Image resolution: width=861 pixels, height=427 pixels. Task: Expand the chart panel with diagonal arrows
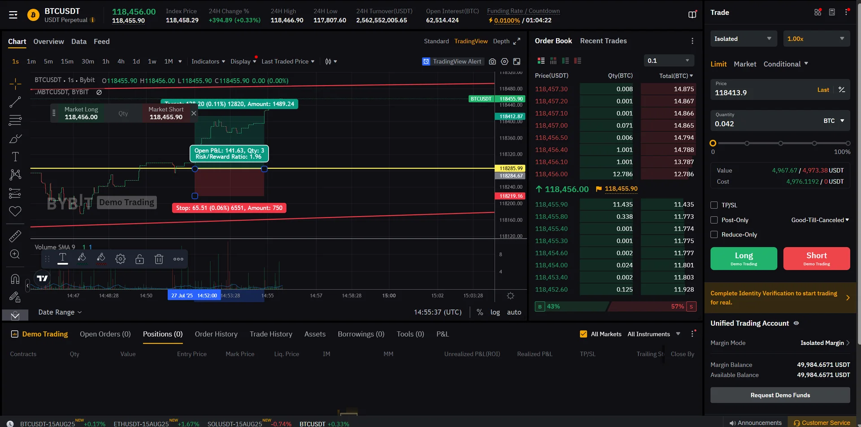[517, 41]
